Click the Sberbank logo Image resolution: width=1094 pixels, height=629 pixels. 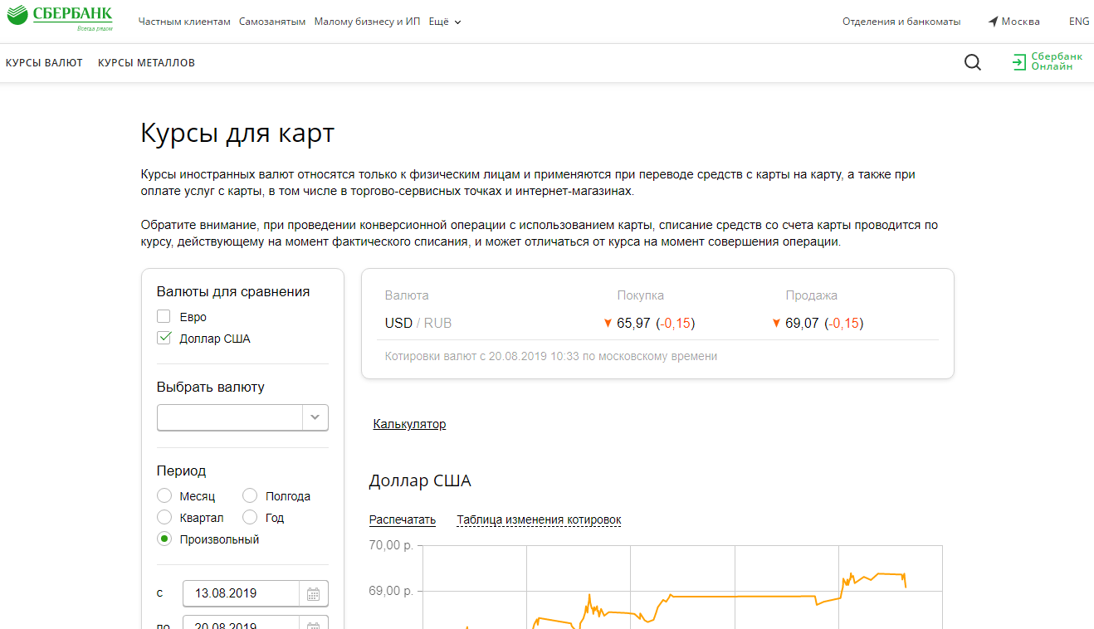click(60, 17)
